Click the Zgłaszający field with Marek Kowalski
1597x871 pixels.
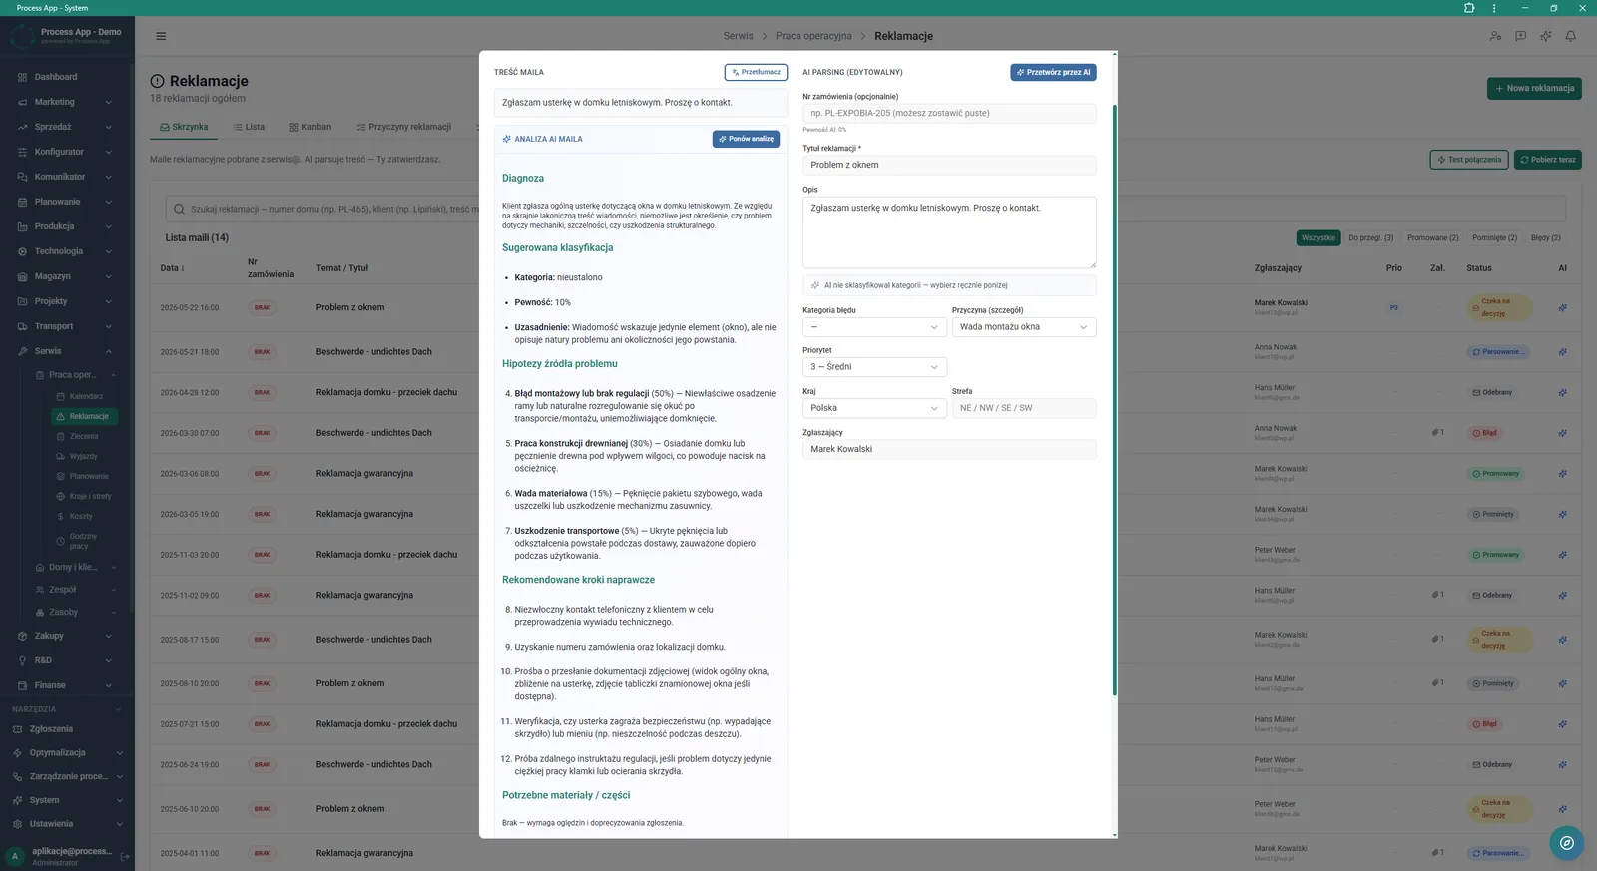pyautogui.click(x=949, y=449)
